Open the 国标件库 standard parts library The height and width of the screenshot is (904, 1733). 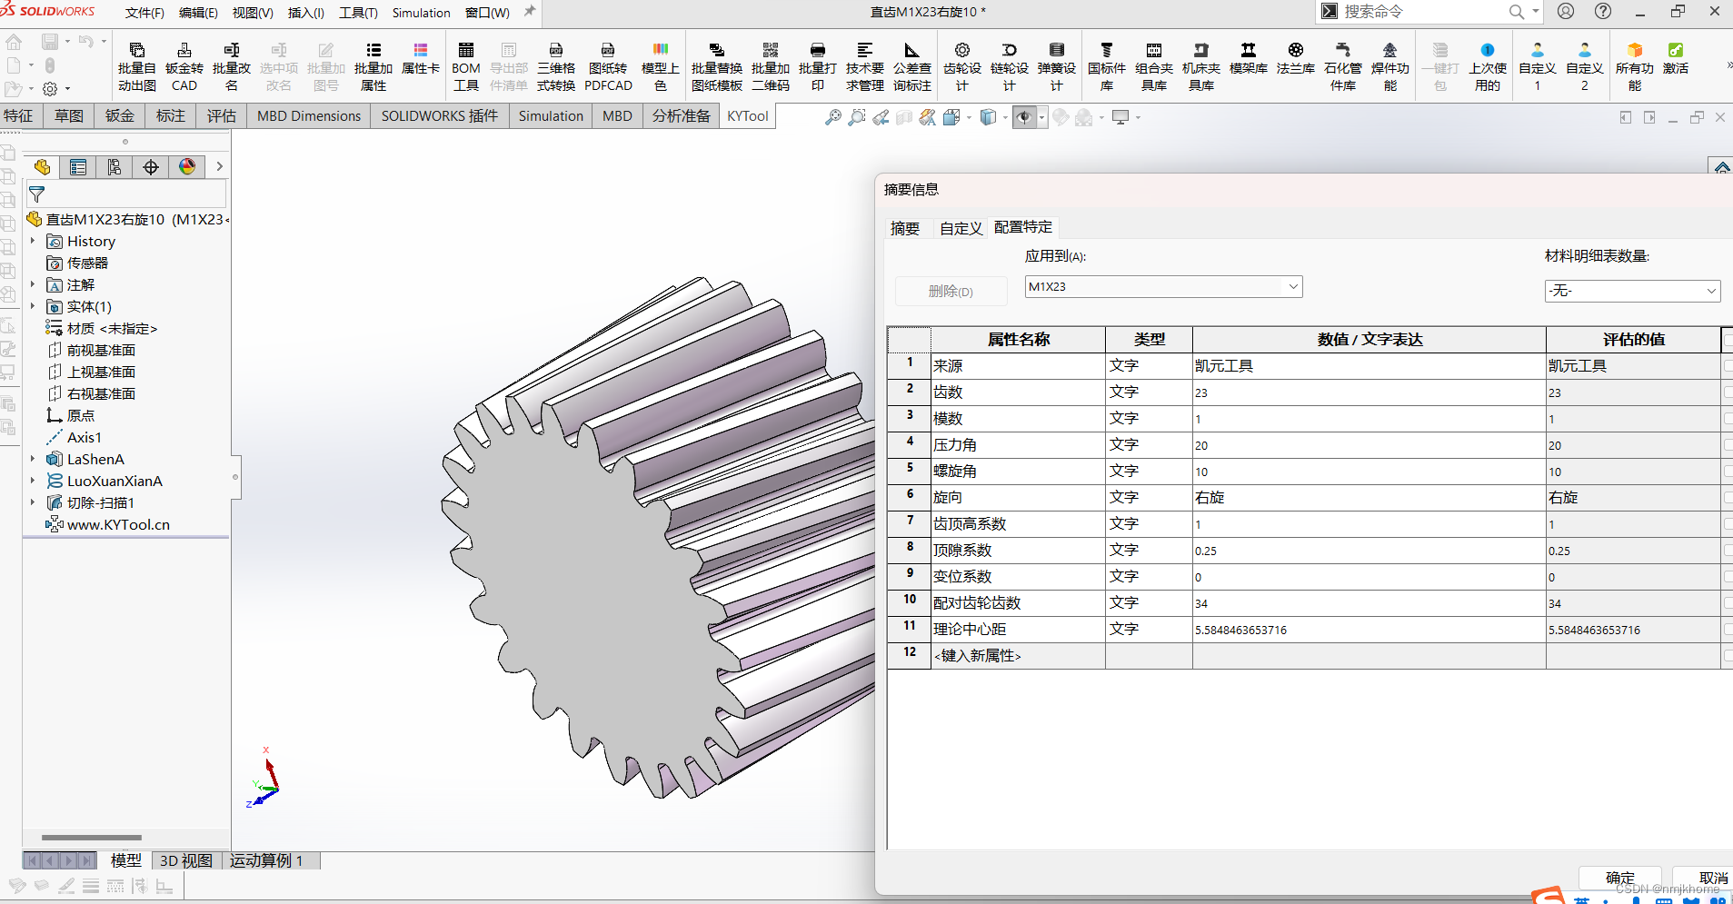pos(1106,65)
